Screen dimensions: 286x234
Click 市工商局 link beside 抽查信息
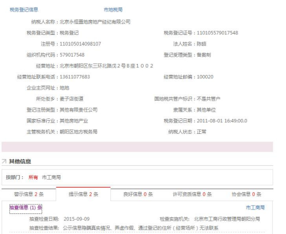pyautogui.click(x=255, y=208)
